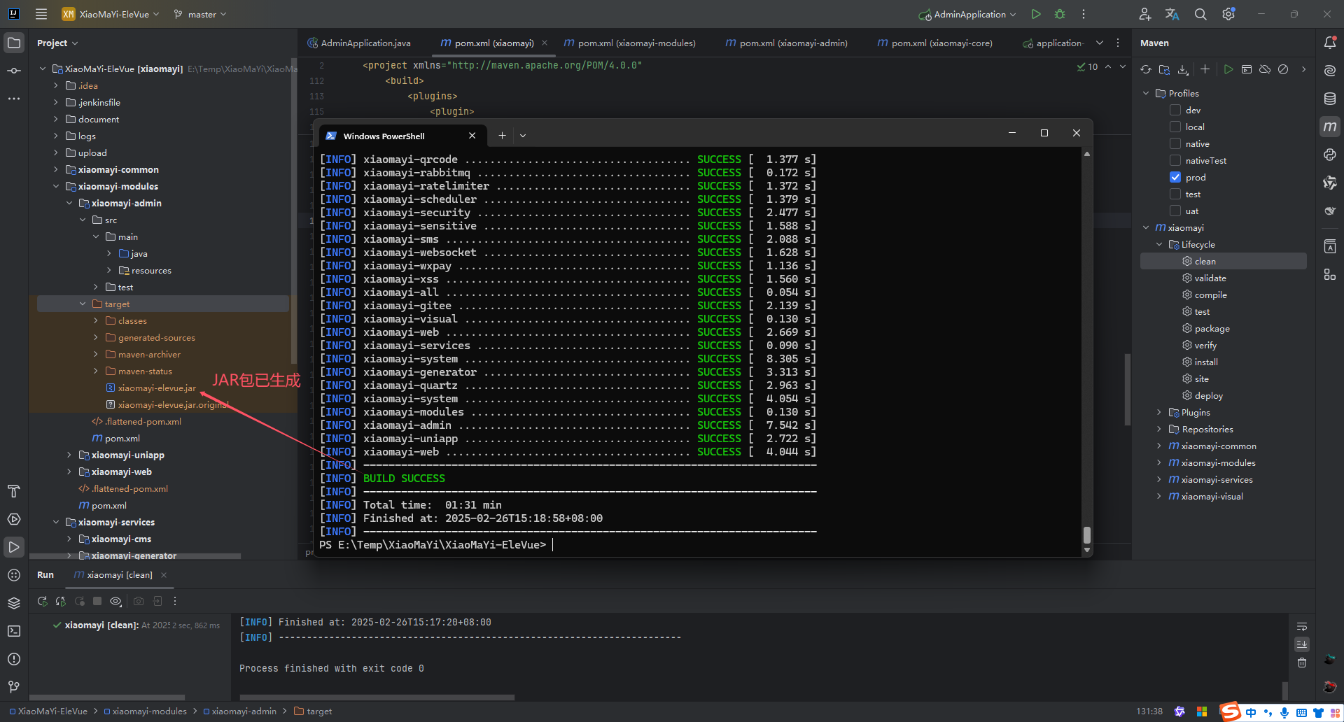The width and height of the screenshot is (1344, 722).
Task: Check the uat Maven profile
Action: tap(1175, 211)
